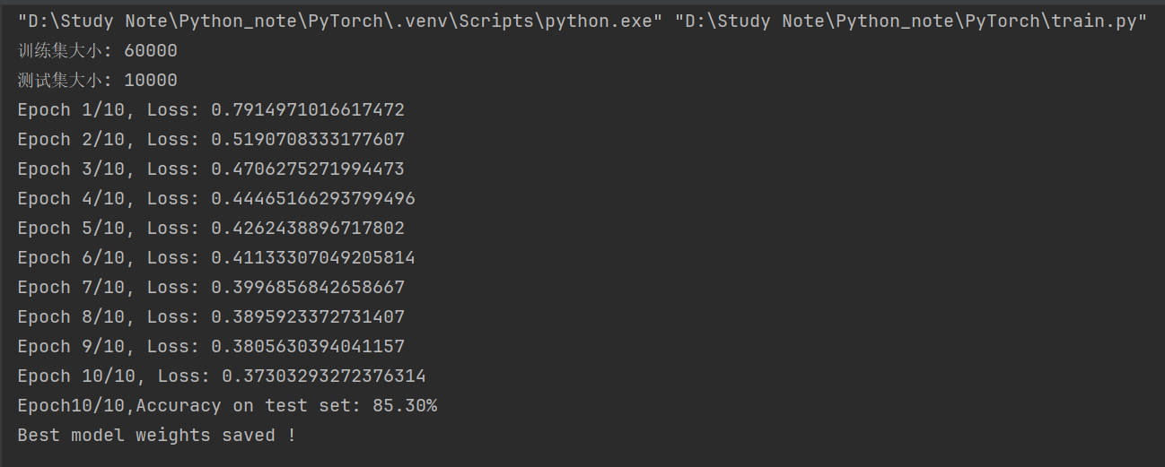
Task: Click loss value 0.44465166293799496
Action: click(x=313, y=199)
